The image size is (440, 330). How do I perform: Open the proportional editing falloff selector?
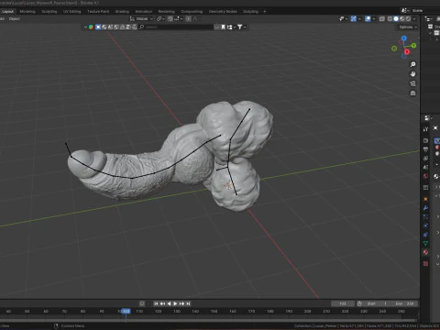pyautogui.click(x=195, y=19)
